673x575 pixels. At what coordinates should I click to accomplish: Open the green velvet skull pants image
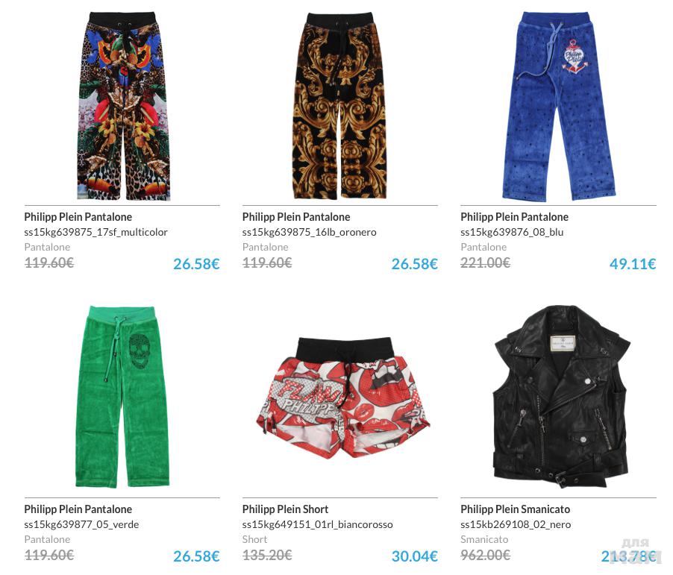coord(123,397)
